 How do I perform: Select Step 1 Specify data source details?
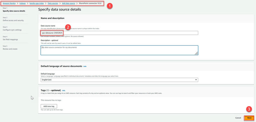[x=14, y=11]
